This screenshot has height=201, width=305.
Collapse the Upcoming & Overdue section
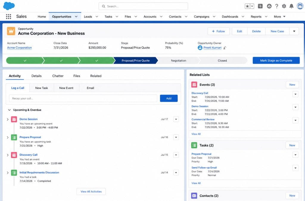click(x=9, y=110)
